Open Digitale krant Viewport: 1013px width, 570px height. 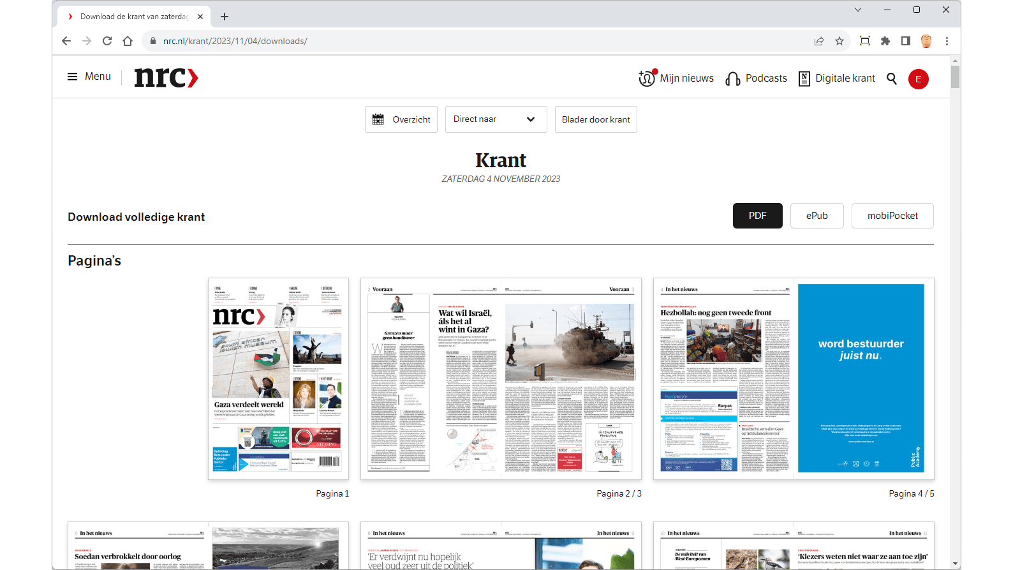point(837,78)
